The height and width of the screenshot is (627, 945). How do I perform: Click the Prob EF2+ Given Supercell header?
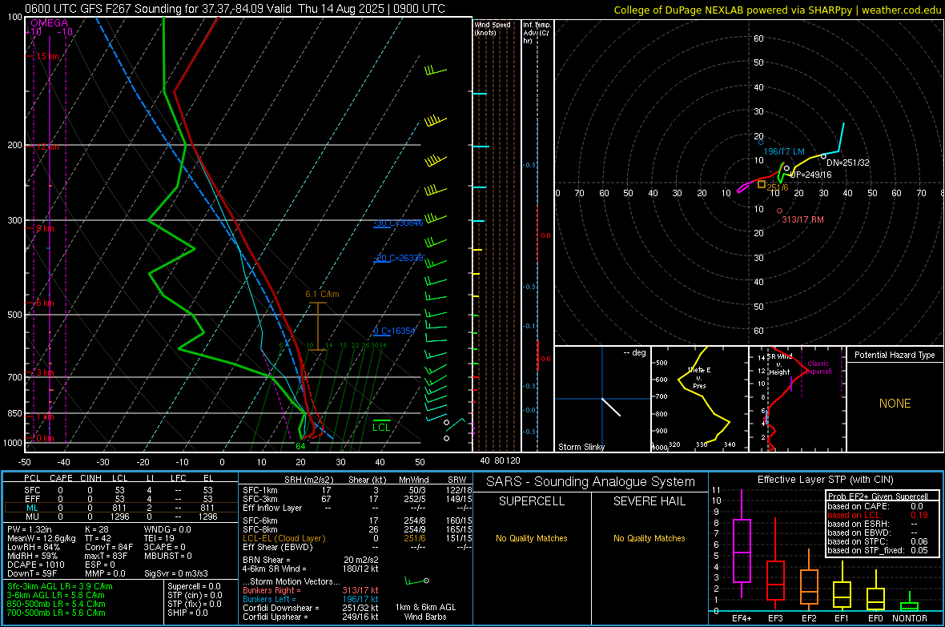tap(878, 496)
